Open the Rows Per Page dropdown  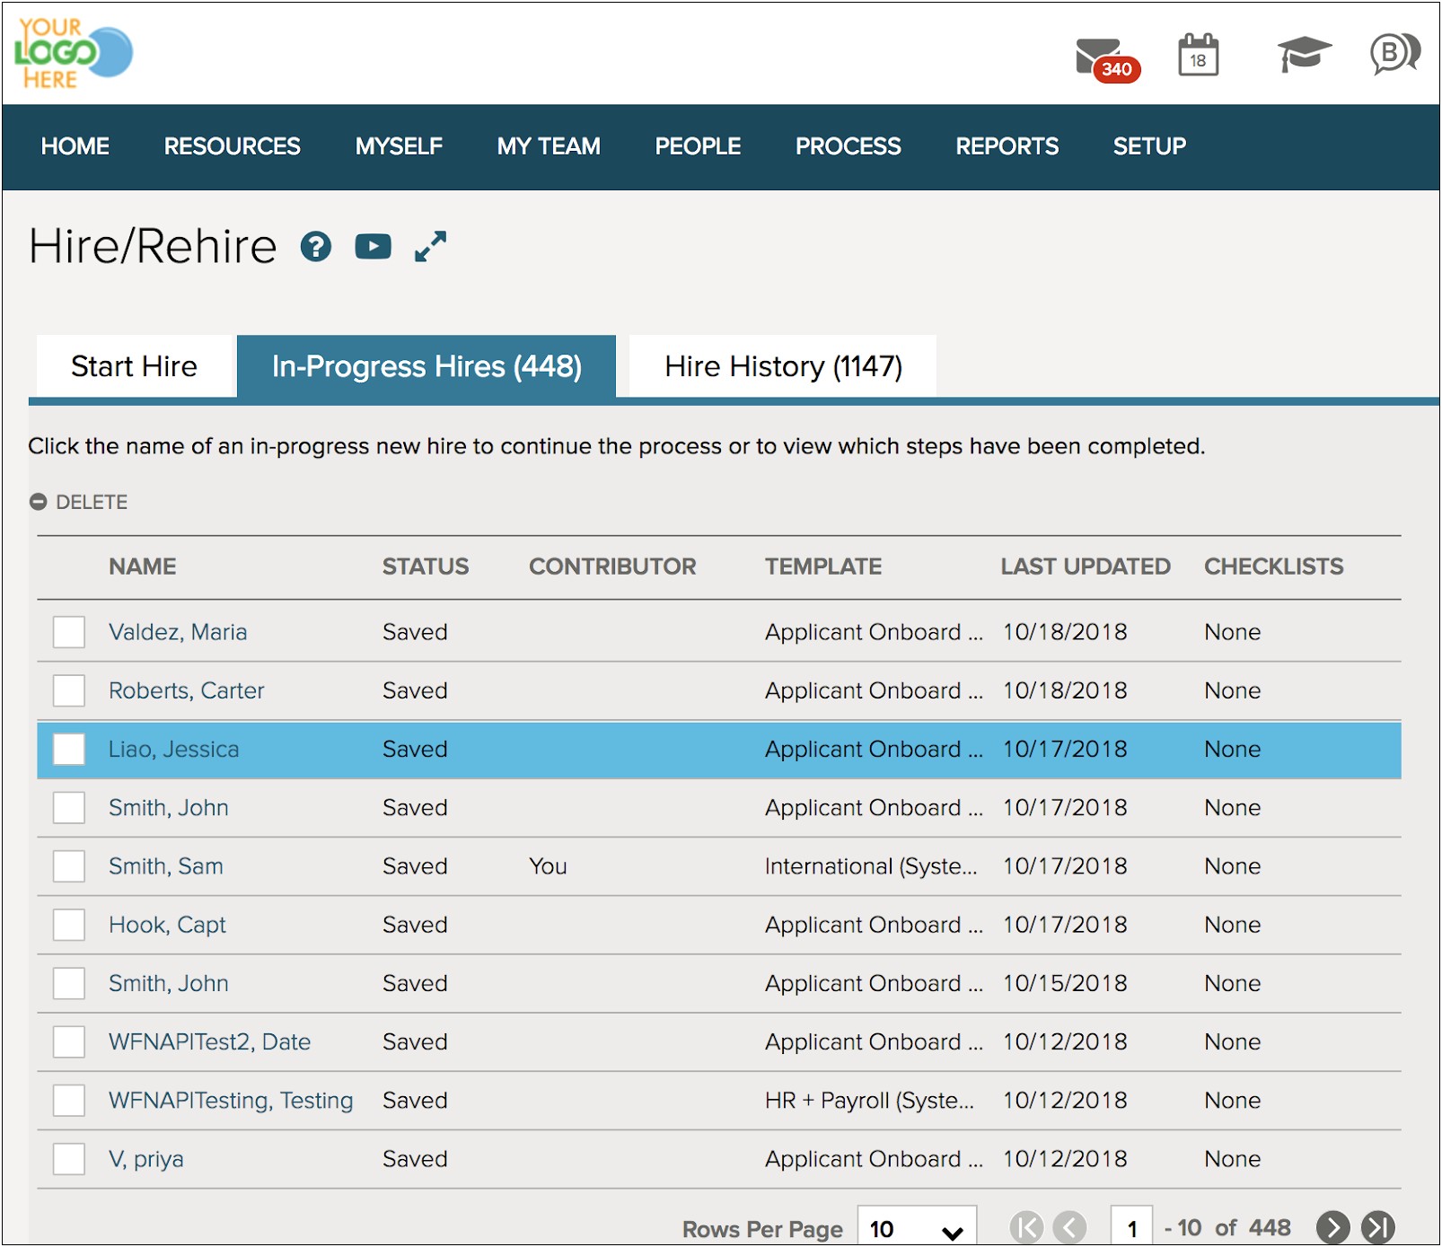pos(917,1227)
